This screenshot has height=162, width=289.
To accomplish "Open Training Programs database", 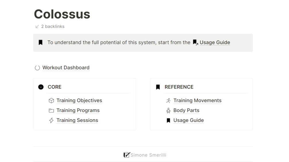I will [78, 110].
